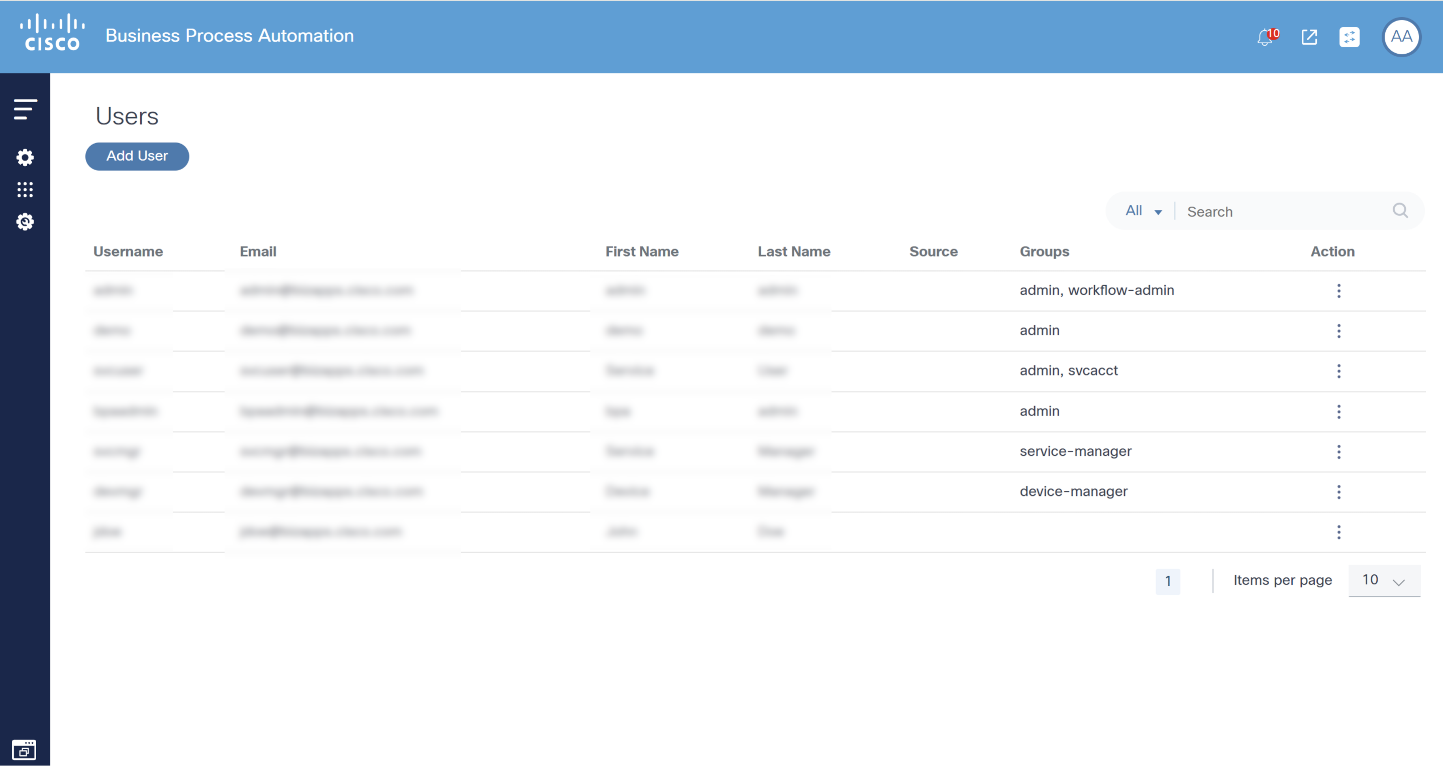Viewport: 1443px width, 767px height.
Task: Open the AA user avatar menu
Action: pos(1401,37)
